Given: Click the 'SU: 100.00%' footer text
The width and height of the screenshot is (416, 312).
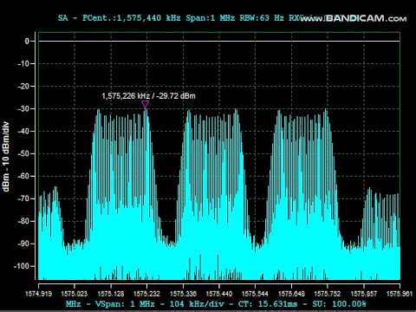Looking at the screenshot, I should coord(339,304).
